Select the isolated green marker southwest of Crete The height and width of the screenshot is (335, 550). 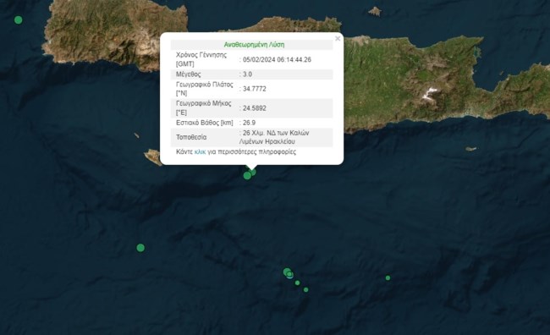coord(140,248)
